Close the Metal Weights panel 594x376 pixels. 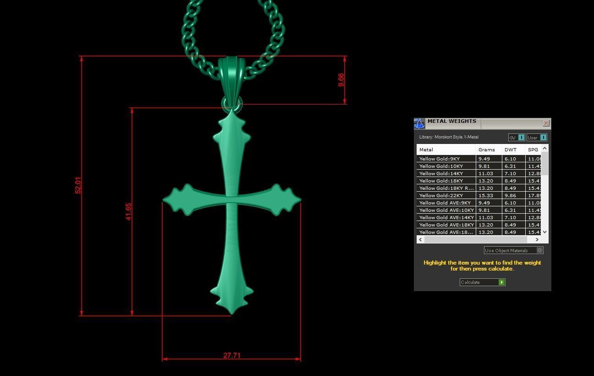[546, 123]
